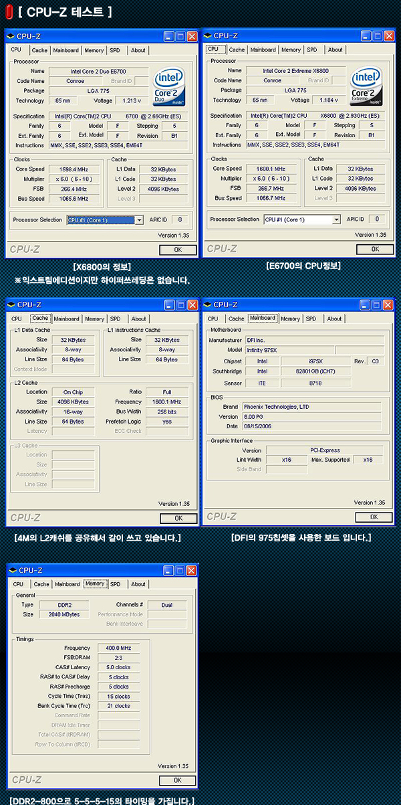
Task: Switch to SPD tab in the Mainboard window
Action: coord(311,319)
